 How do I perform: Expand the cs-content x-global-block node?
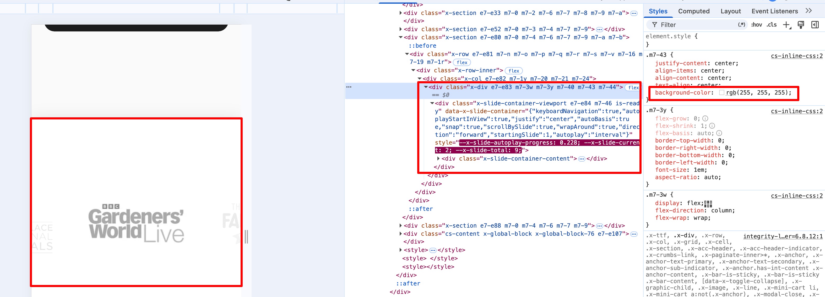click(400, 234)
